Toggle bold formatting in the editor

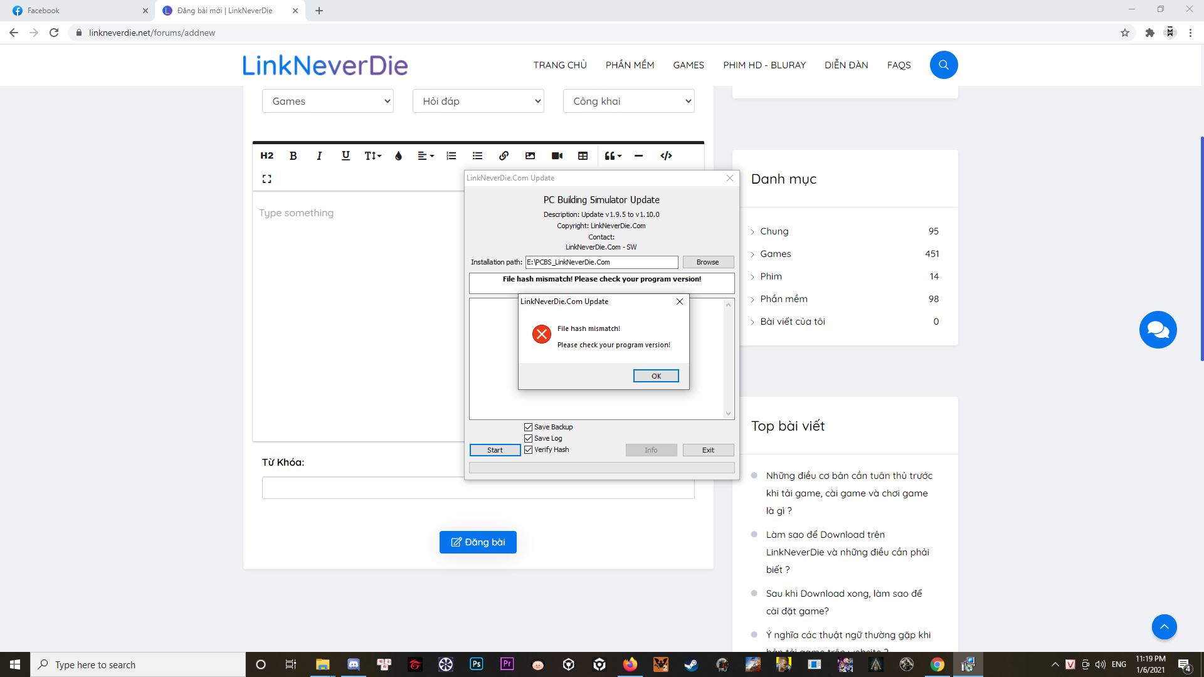(x=293, y=155)
